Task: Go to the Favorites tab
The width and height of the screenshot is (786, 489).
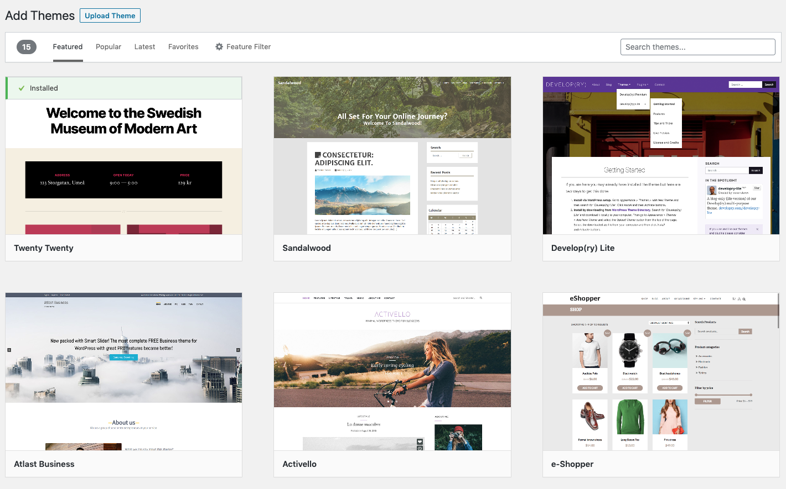Action: pyautogui.click(x=183, y=47)
